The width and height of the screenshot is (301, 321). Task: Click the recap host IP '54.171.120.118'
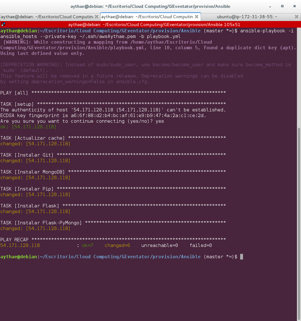20,245
